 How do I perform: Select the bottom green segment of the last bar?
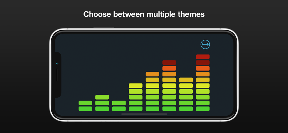pyautogui.click(x=203, y=109)
